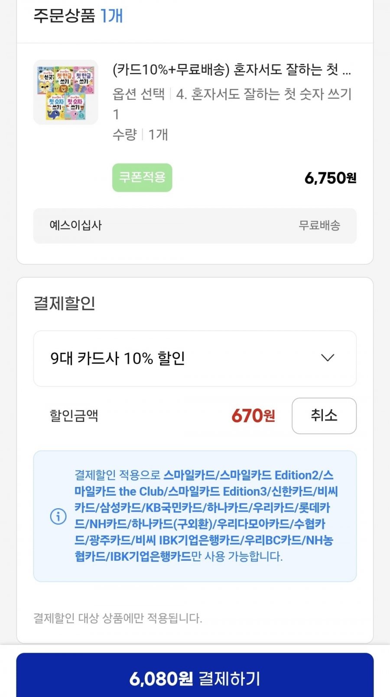
Task: Click 결제할인 대상 상품에만 적용됩니다 note
Action: click(118, 618)
